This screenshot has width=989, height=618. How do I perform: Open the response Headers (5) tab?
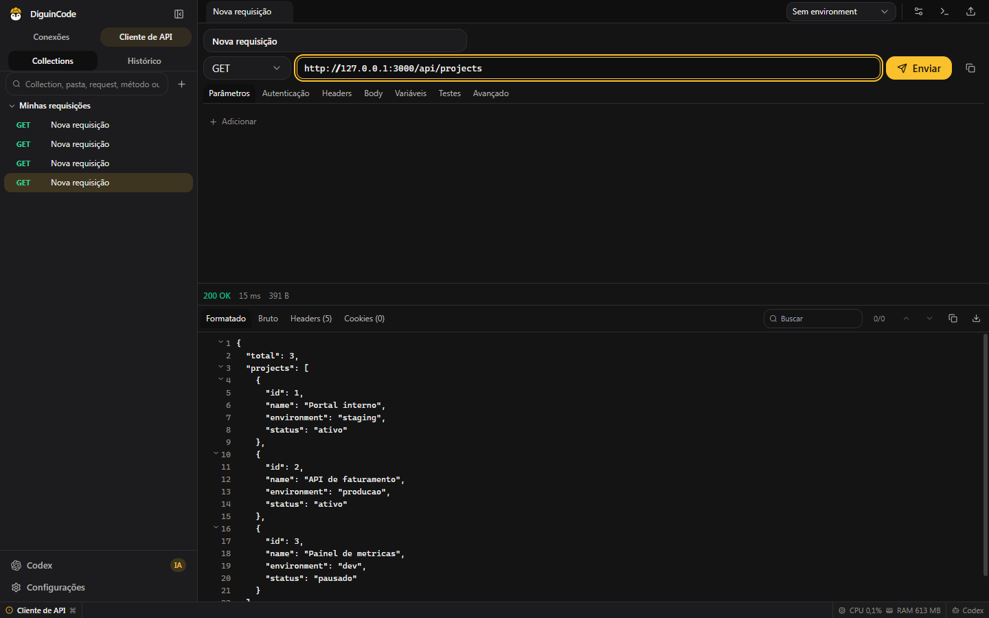311,319
